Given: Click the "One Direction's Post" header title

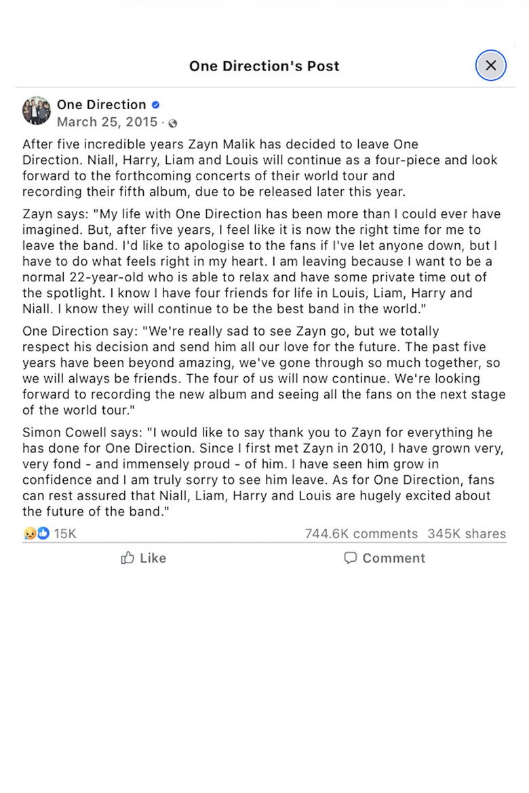Looking at the screenshot, I should (264, 66).
